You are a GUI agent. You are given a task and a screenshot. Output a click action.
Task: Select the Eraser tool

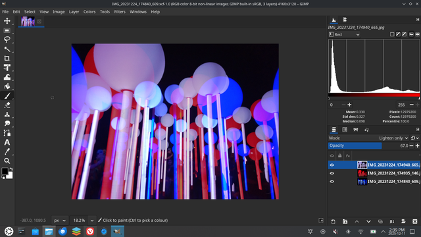pos(7,105)
